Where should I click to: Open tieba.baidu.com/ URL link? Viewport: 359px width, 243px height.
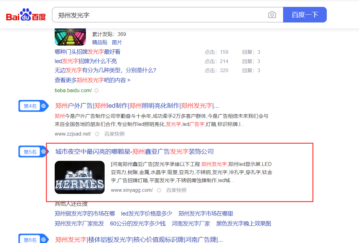[73, 90]
